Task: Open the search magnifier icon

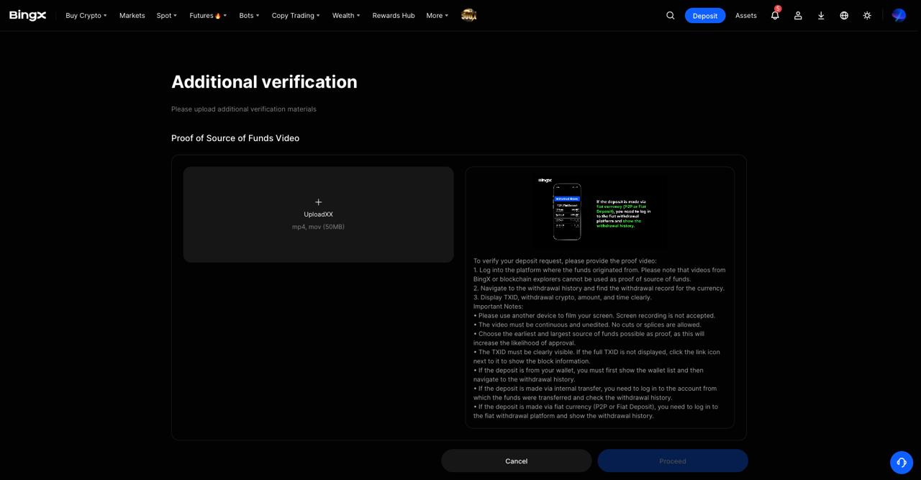Action: [x=671, y=15]
